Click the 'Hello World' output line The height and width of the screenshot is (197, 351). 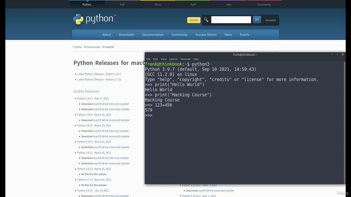click(158, 90)
